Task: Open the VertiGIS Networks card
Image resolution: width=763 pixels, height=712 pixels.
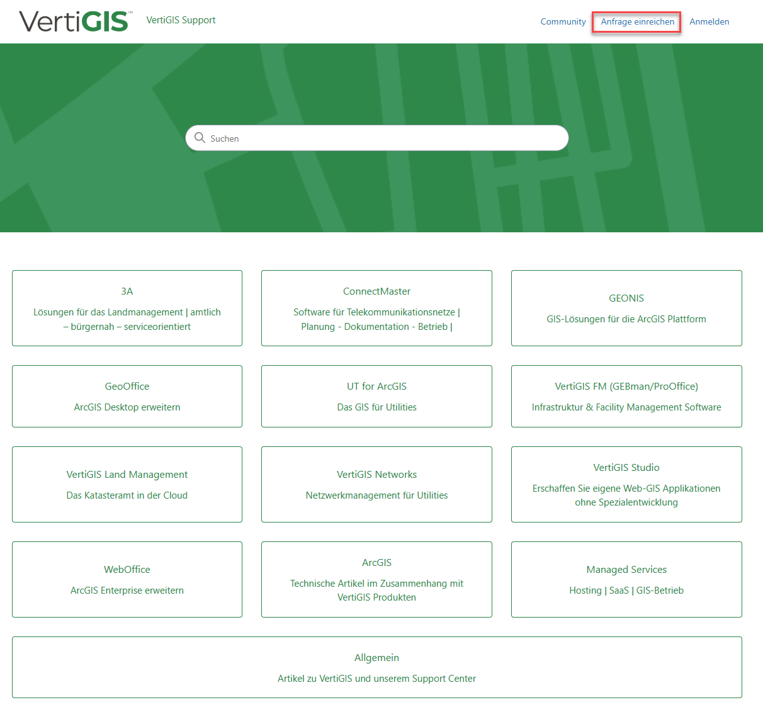Action: click(x=376, y=484)
